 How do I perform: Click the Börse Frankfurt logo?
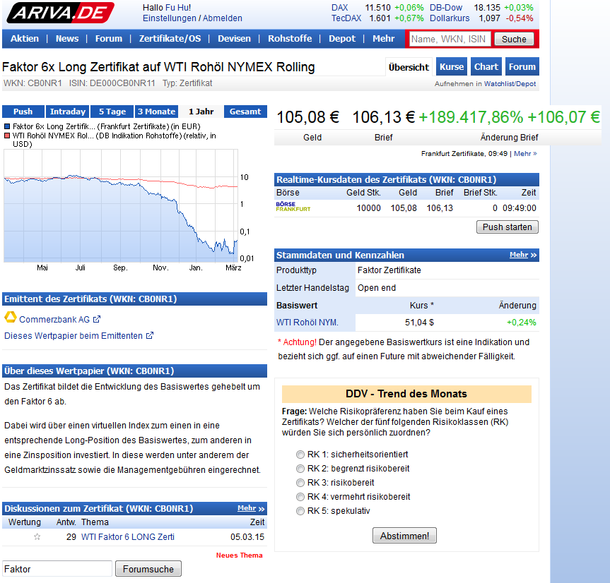tap(293, 206)
